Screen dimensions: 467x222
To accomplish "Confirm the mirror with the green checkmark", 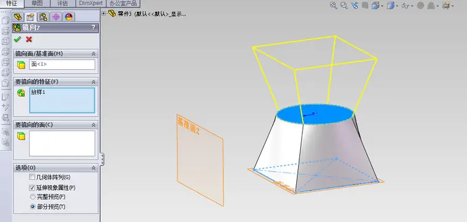I will (x=18, y=39).
